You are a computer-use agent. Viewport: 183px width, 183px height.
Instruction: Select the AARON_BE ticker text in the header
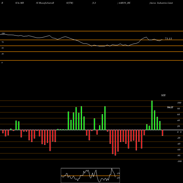coord(124,3)
